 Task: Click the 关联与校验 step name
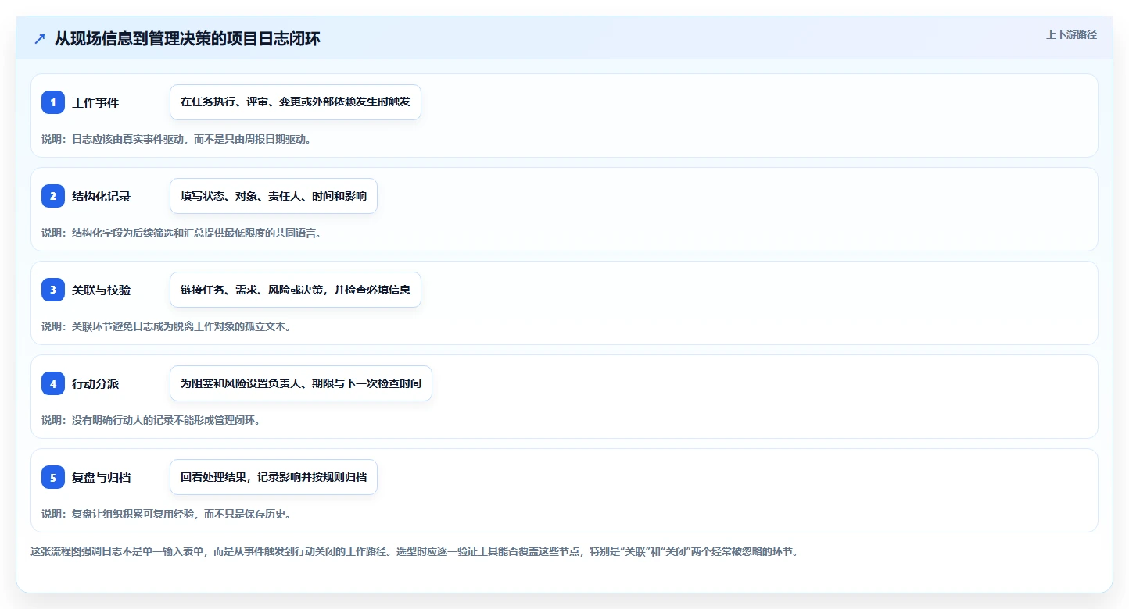coord(102,290)
